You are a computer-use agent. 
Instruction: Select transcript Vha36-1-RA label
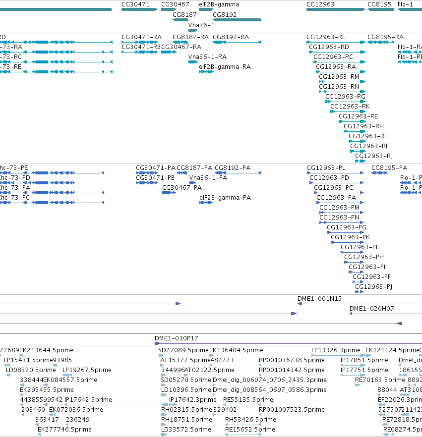pyautogui.click(x=207, y=57)
